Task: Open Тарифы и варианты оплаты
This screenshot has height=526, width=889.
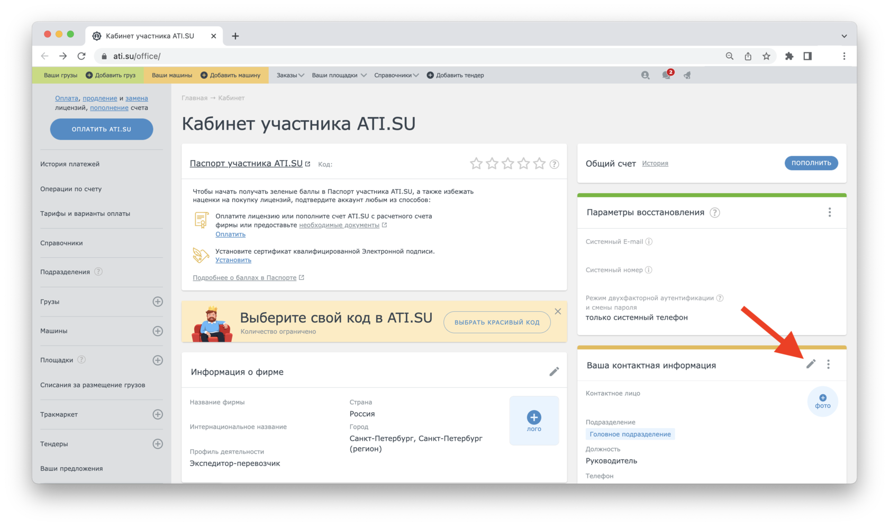Action: (x=85, y=214)
